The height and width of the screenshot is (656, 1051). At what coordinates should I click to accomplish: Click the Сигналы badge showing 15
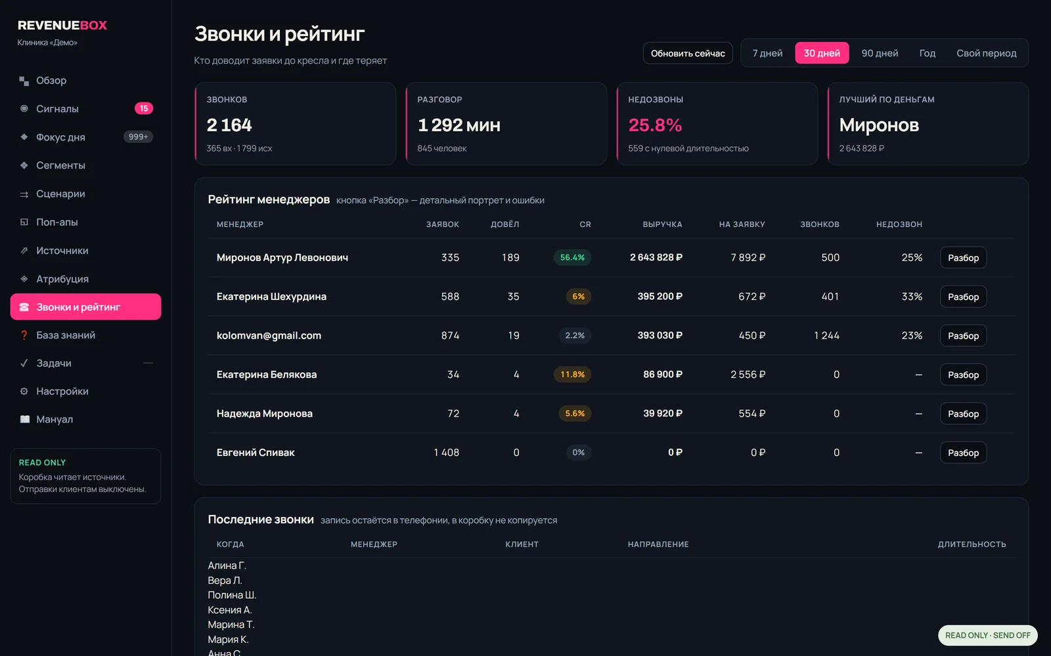(144, 108)
